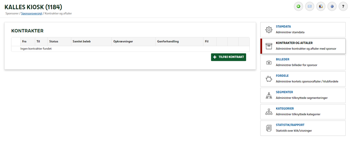Screen dimensions: 350x157
Task: Click the Samlet beløb column header
Action: 81,41
